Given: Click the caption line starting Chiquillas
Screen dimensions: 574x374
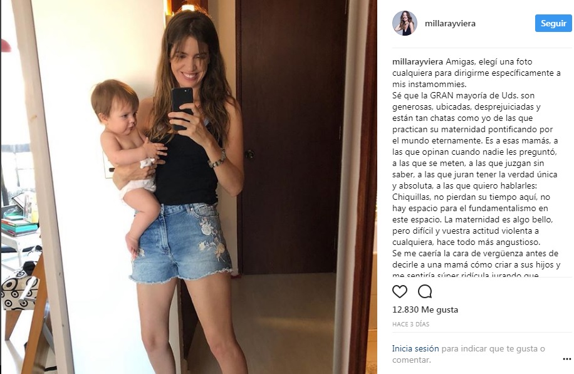Looking at the screenshot, I should coord(471,197).
